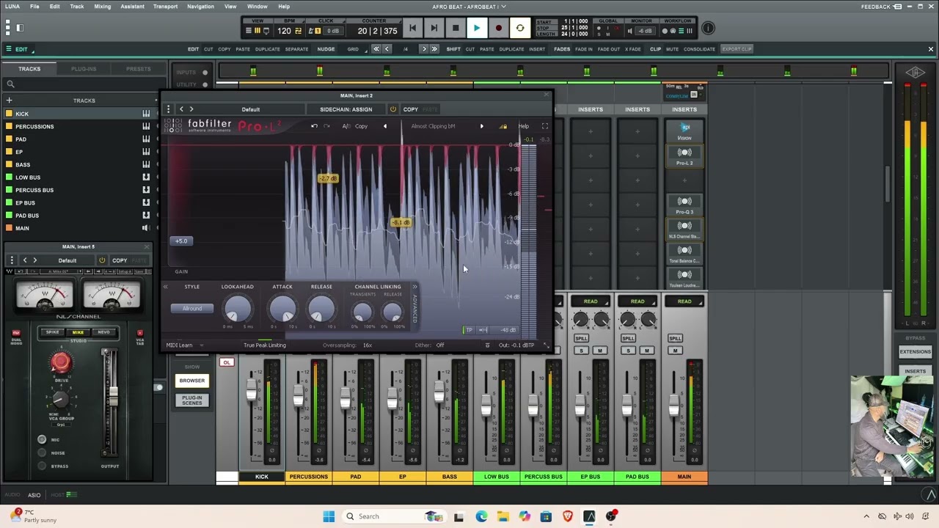
Task: Open the EDIT mode dropdown
Action: click(20, 49)
